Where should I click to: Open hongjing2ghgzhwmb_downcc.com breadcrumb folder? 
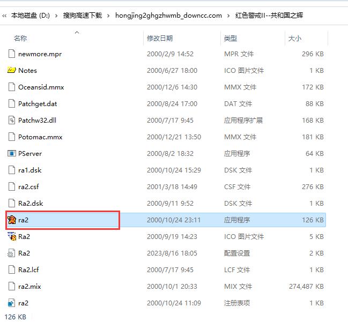(x=168, y=16)
